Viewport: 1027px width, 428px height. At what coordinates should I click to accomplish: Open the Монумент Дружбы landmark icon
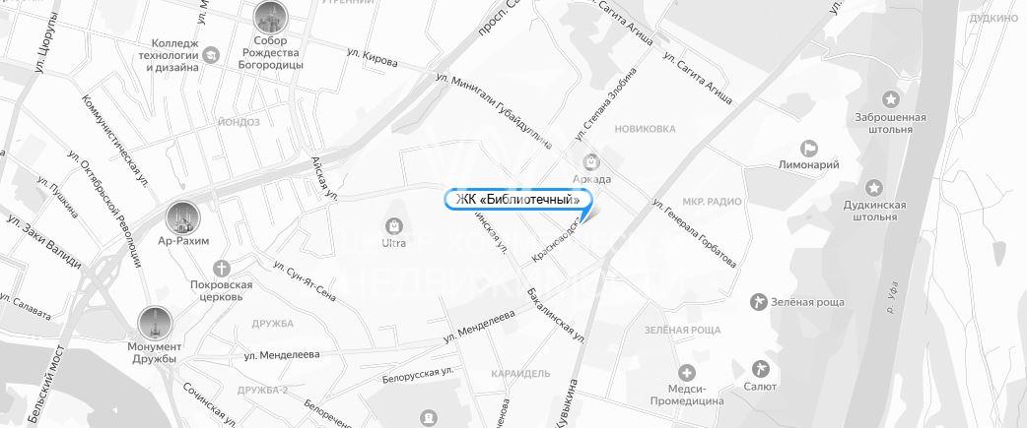(155, 324)
